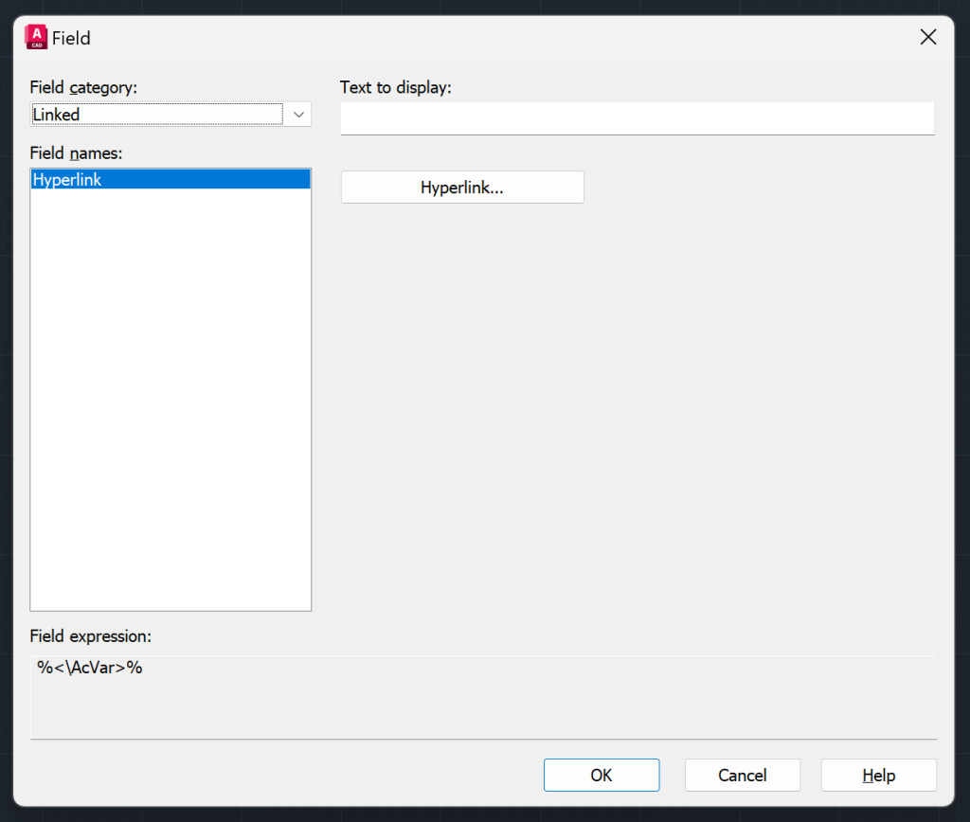Open the Hyperlink... editor
970x822 pixels.
[x=461, y=187]
